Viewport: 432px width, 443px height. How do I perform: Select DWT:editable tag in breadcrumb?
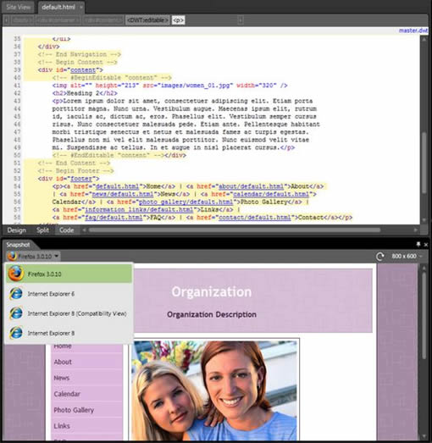pyautogui.click(x=147, y=20)
